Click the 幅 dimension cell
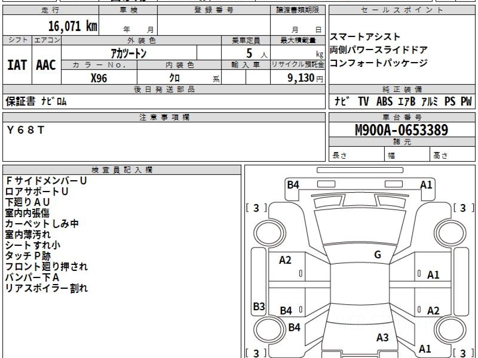This screenshot has height=358, width=478. [407, 154]
